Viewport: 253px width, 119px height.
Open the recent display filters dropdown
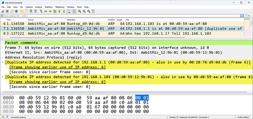tap(246, 16)
